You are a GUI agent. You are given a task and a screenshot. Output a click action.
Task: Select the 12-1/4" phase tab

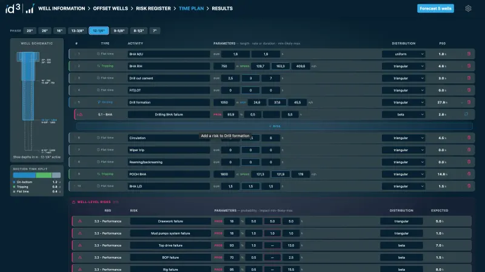[x=99, y=31]
